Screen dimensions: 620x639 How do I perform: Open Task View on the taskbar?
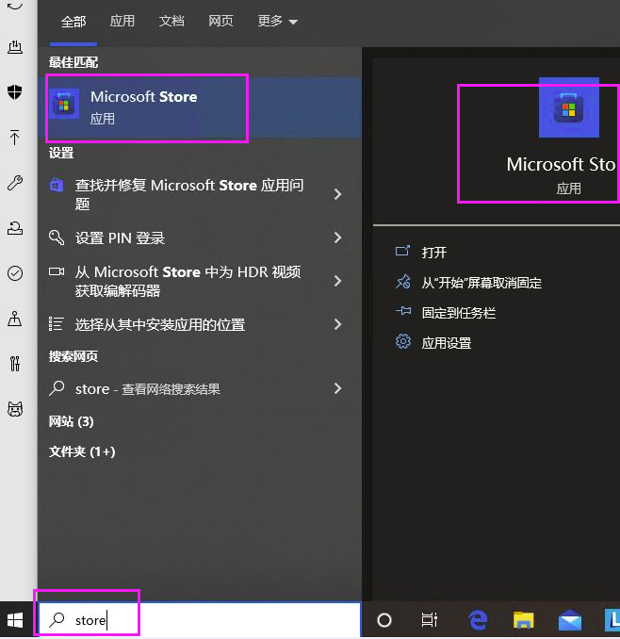429,620
